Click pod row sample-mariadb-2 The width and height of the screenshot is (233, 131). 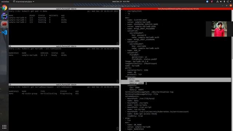[x=38, y=22]
